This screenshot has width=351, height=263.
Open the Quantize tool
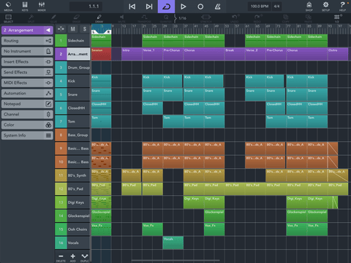click(x=166, y=18)
